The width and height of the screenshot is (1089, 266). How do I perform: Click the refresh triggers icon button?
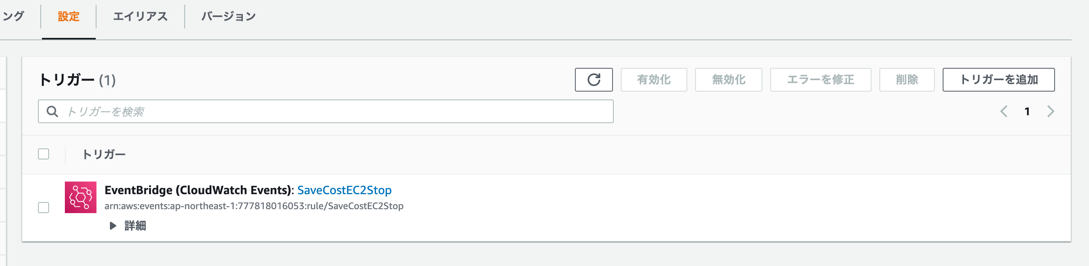(x=594, y=79)
